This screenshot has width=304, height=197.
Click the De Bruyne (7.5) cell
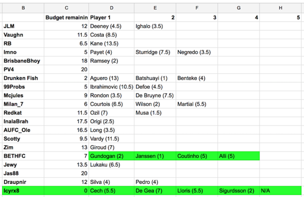click(x=155, y=96)
